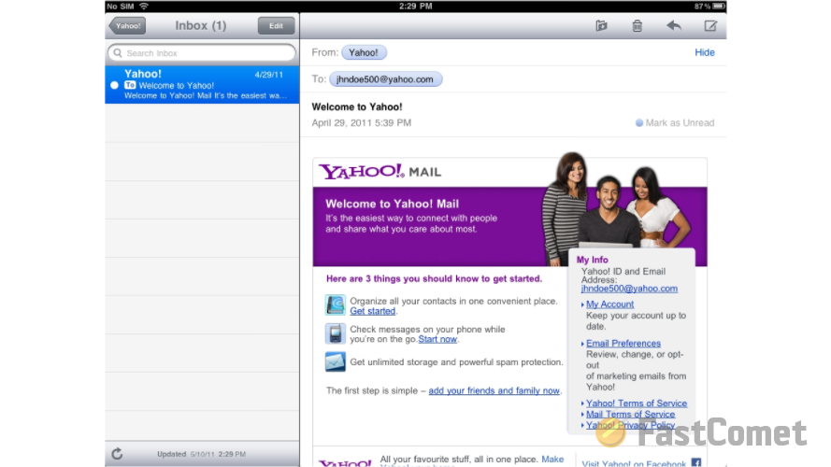Click the envelope storage icon in email
Screen dimensions: 831x467
[335, 362]
